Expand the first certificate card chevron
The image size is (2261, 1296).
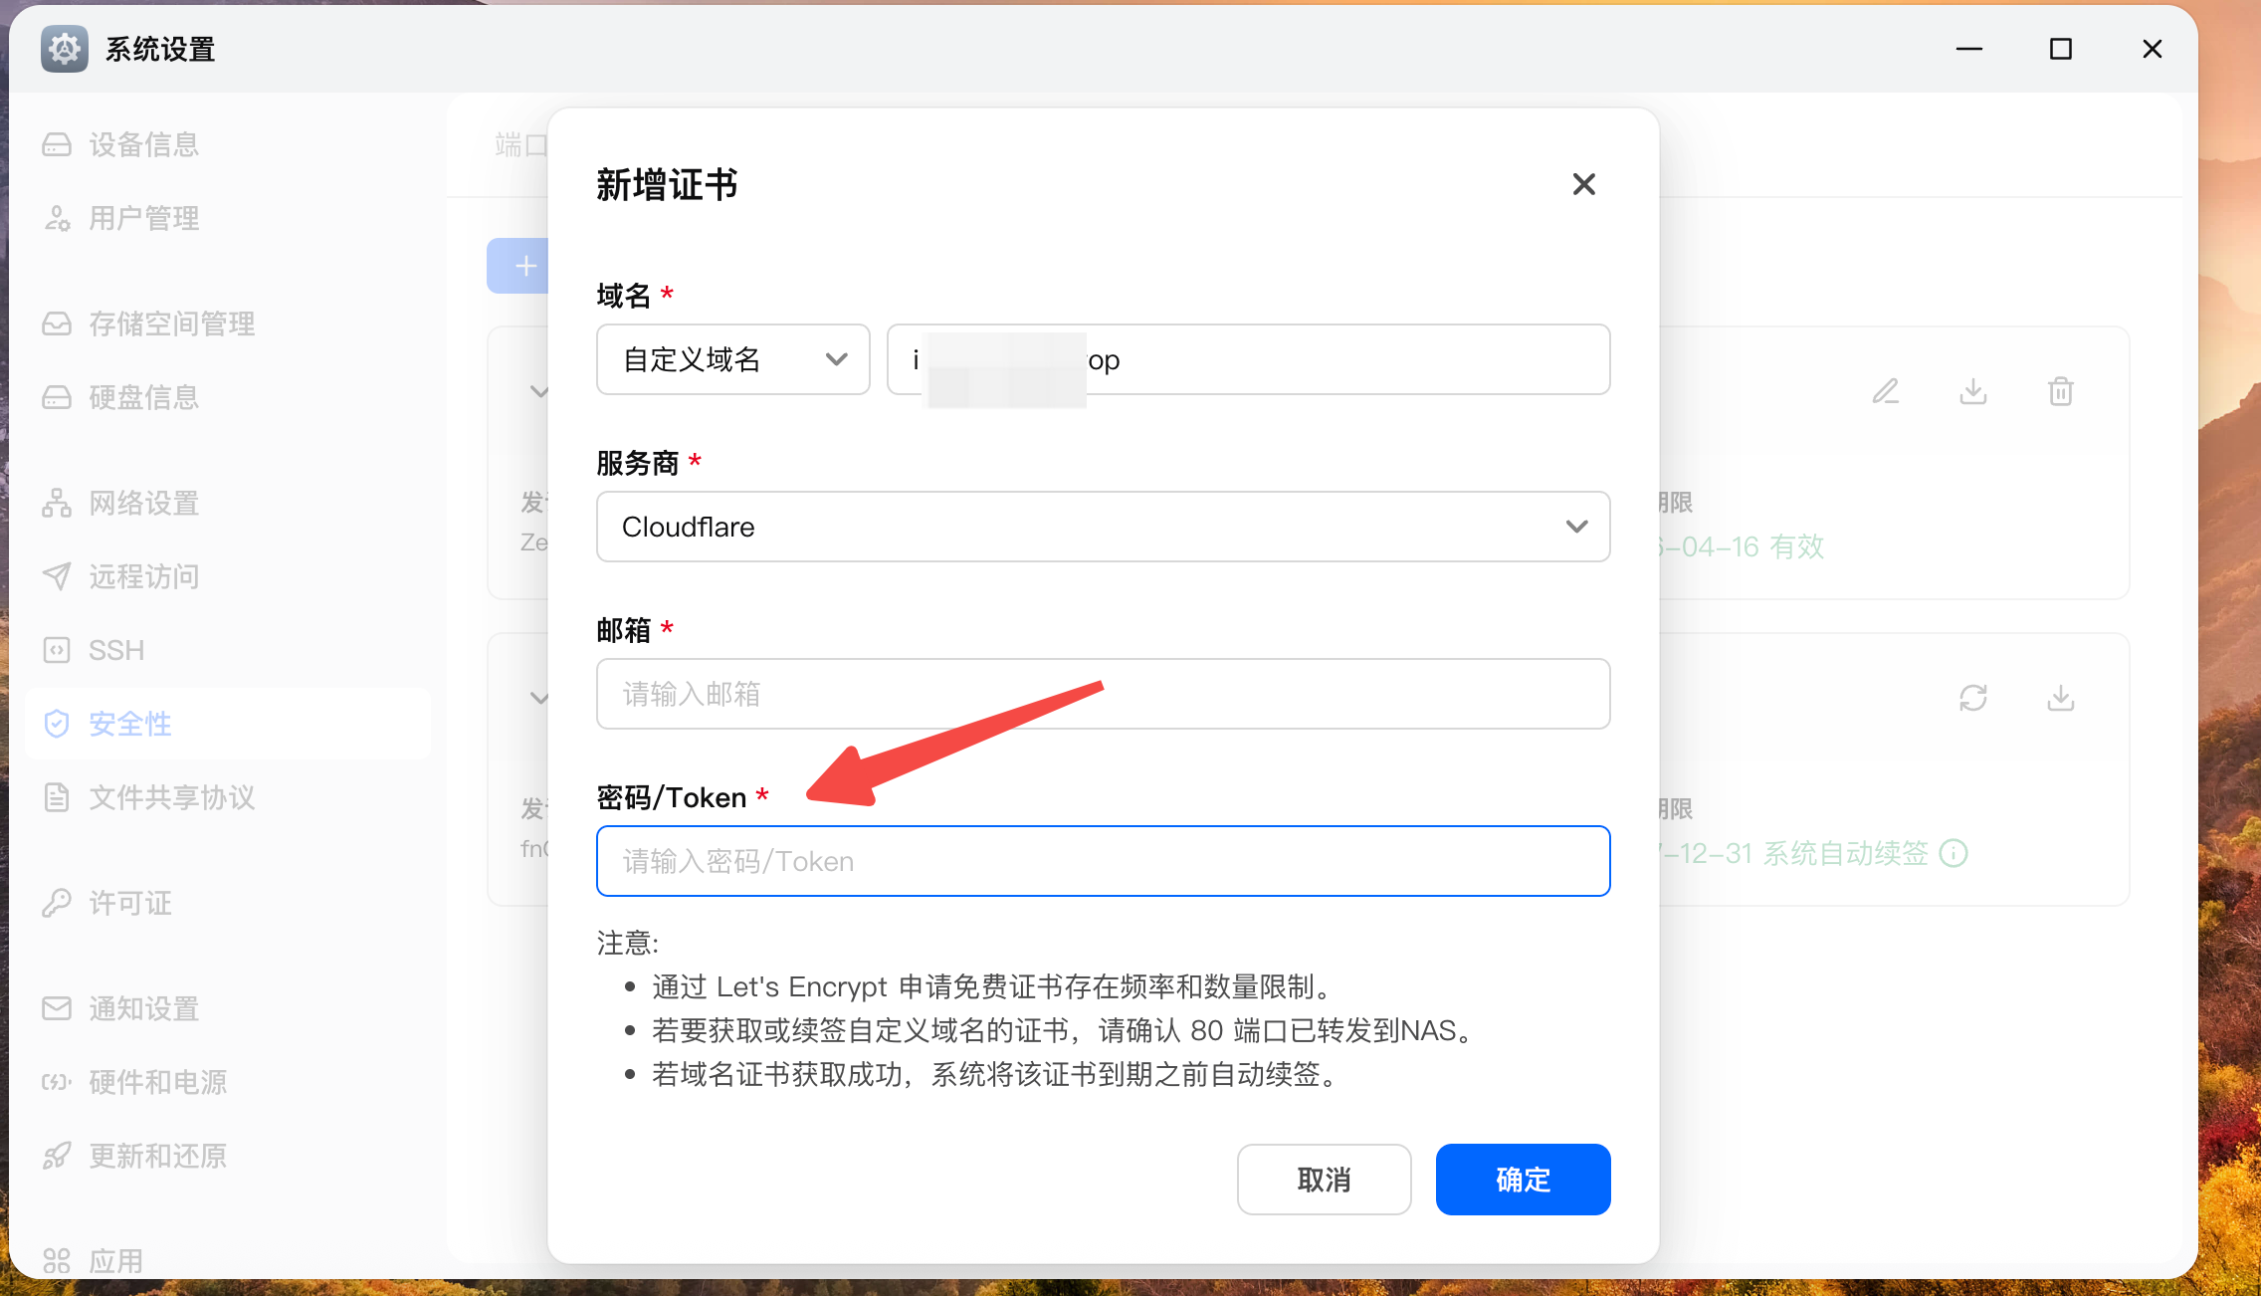(538, 391)
